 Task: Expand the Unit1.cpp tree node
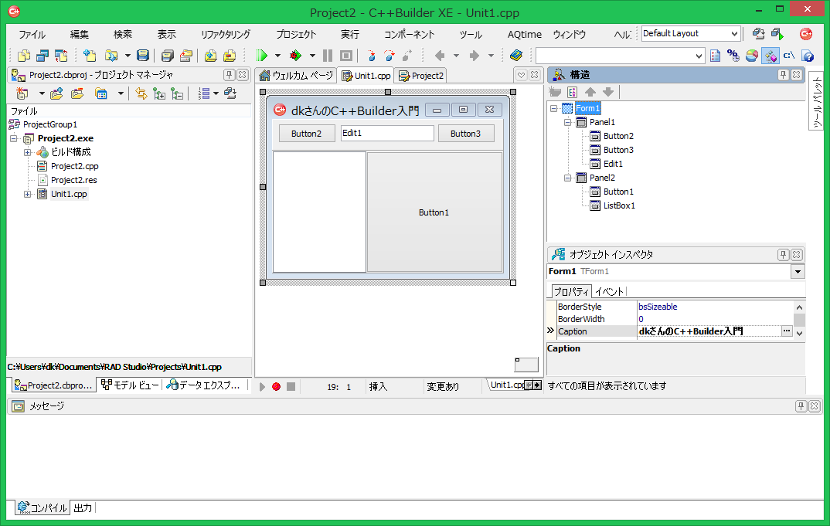click(28, 194)
